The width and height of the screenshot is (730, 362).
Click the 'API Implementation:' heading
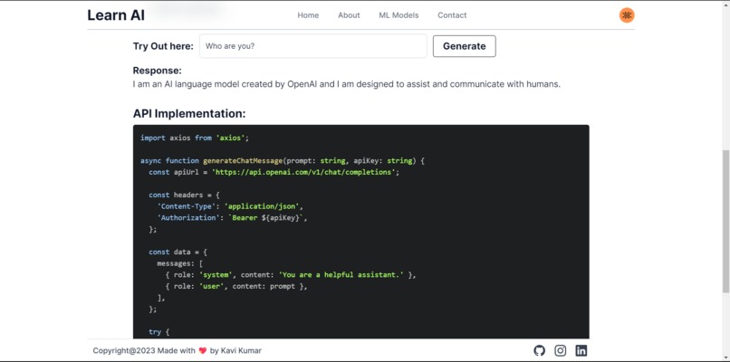(x=189, y=113)
